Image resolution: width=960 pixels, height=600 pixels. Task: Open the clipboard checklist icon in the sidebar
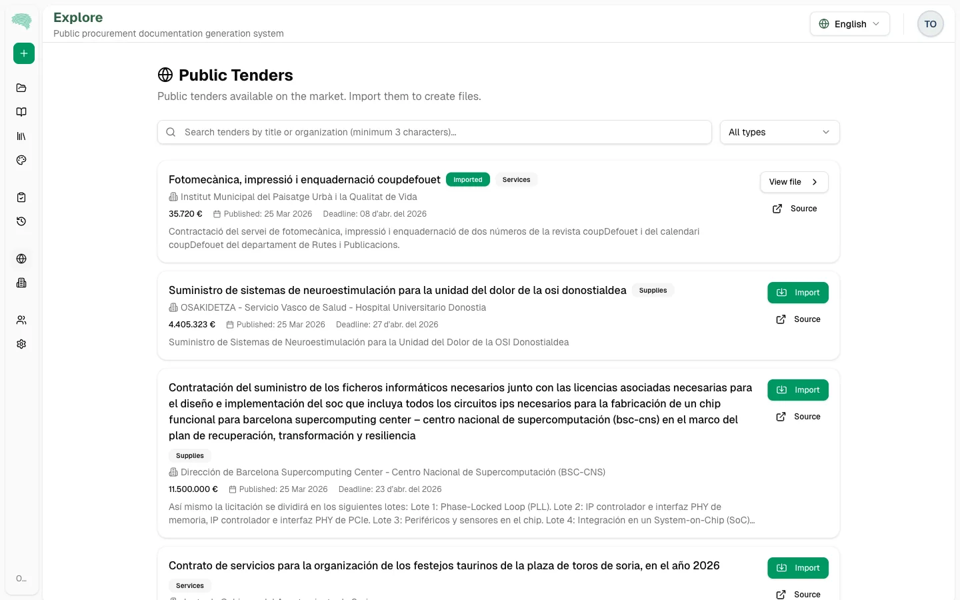(x=21, y=197)
